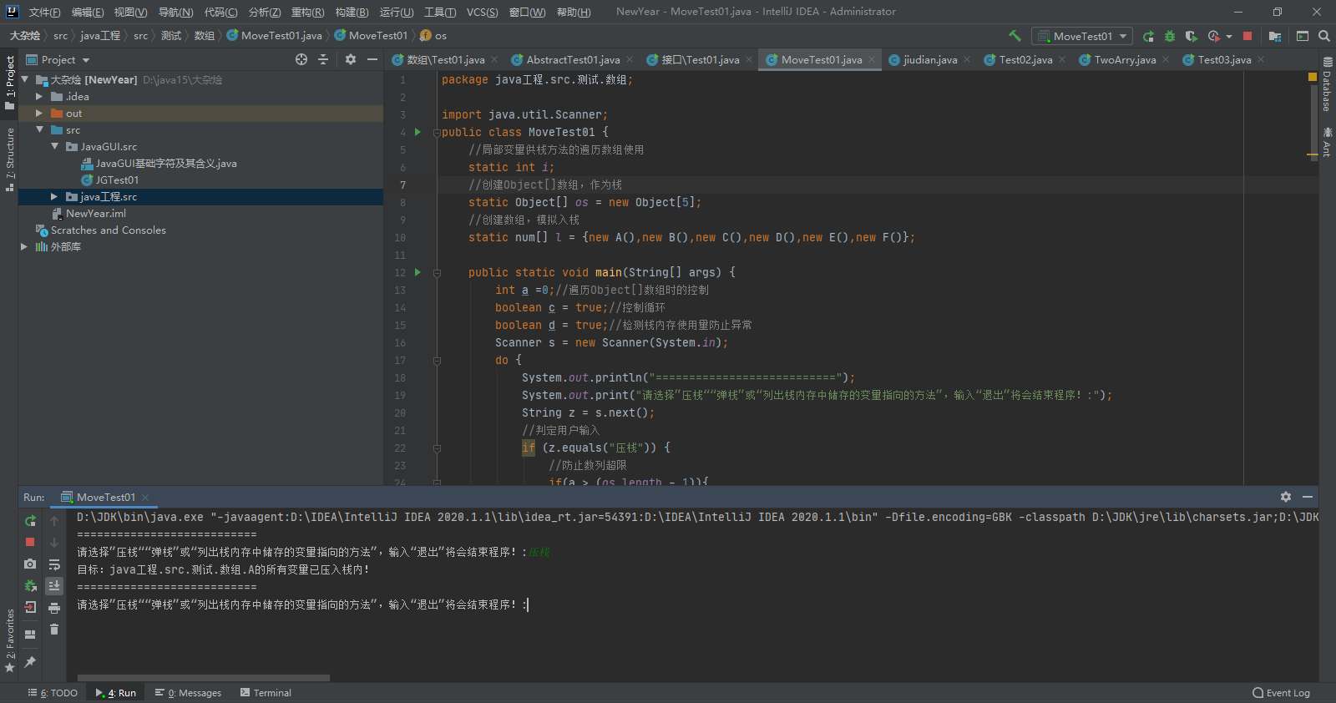Print the console output using printer icon

54,608
